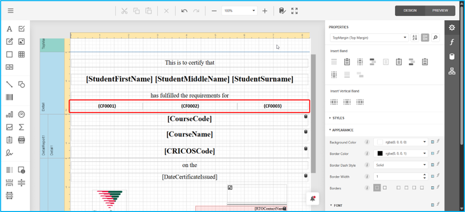Select the Check Box control in toolbox
The width and height of the screenshot is (465, 212).
pyautogui.click(x=22, y=29)
